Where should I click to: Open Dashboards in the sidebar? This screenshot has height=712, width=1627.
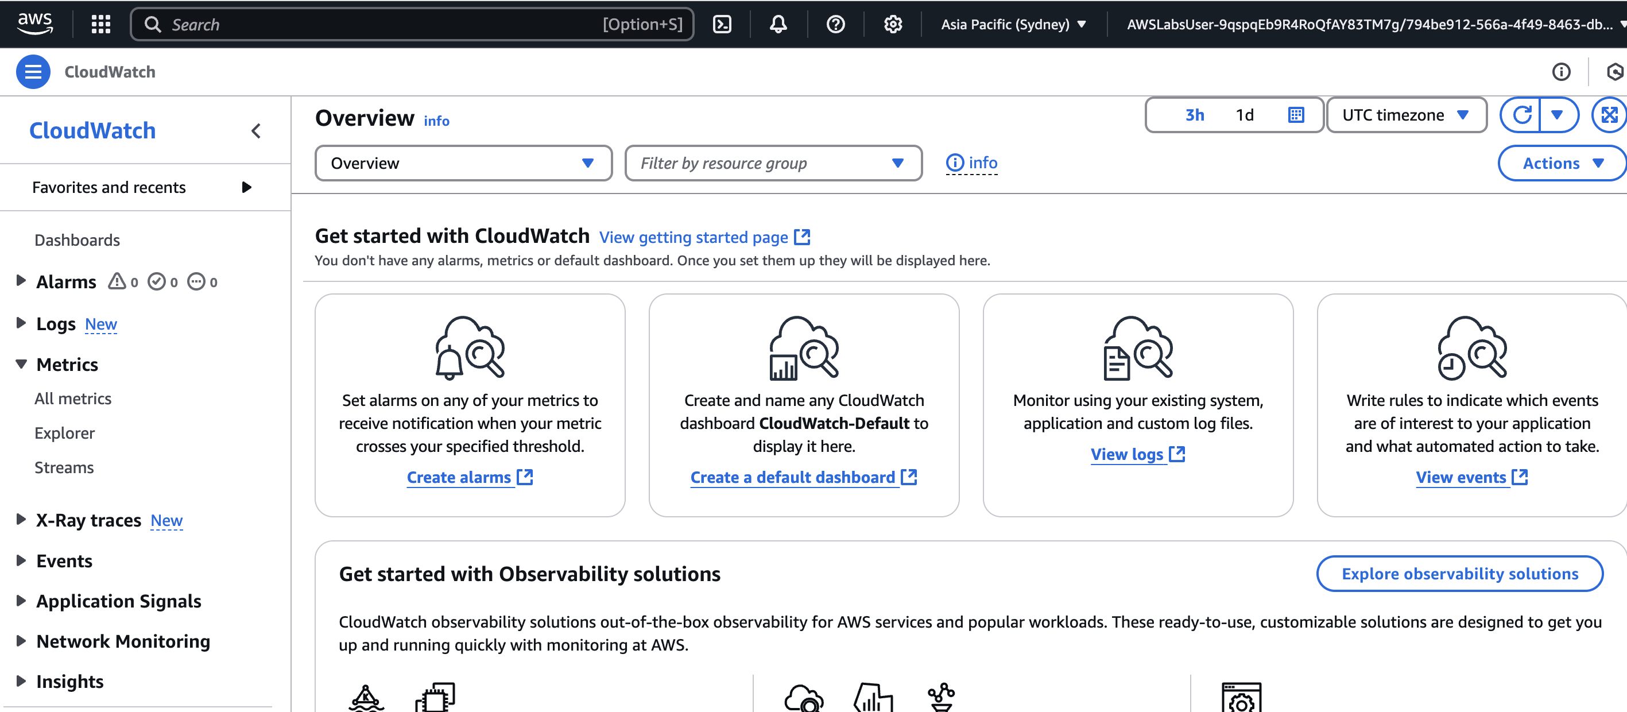[77, 240]
